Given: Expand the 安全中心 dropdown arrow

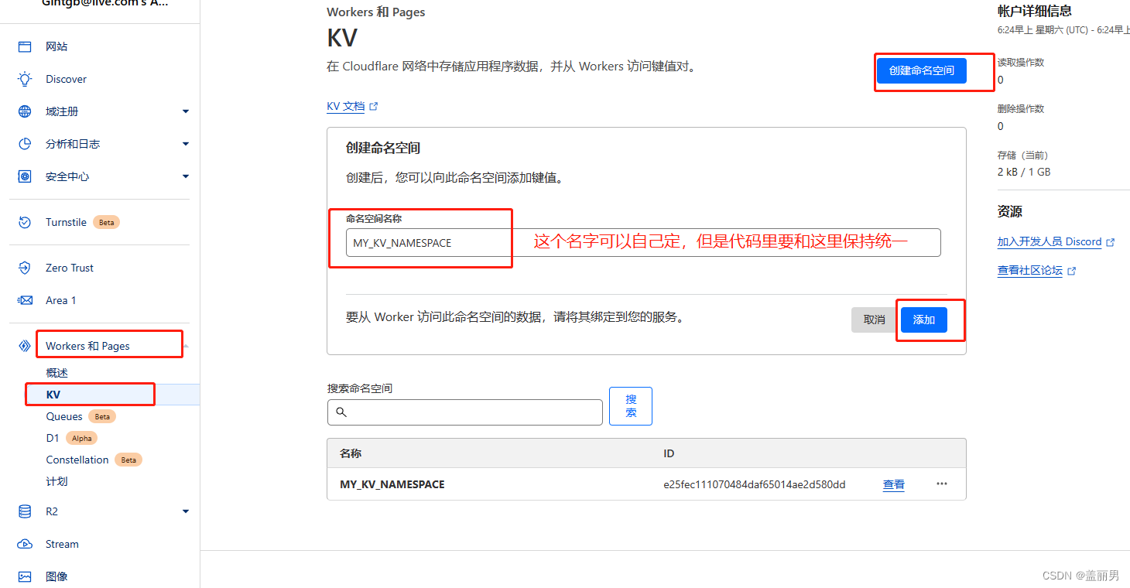Looking at the screenshot, I should (x=186, y=176).
